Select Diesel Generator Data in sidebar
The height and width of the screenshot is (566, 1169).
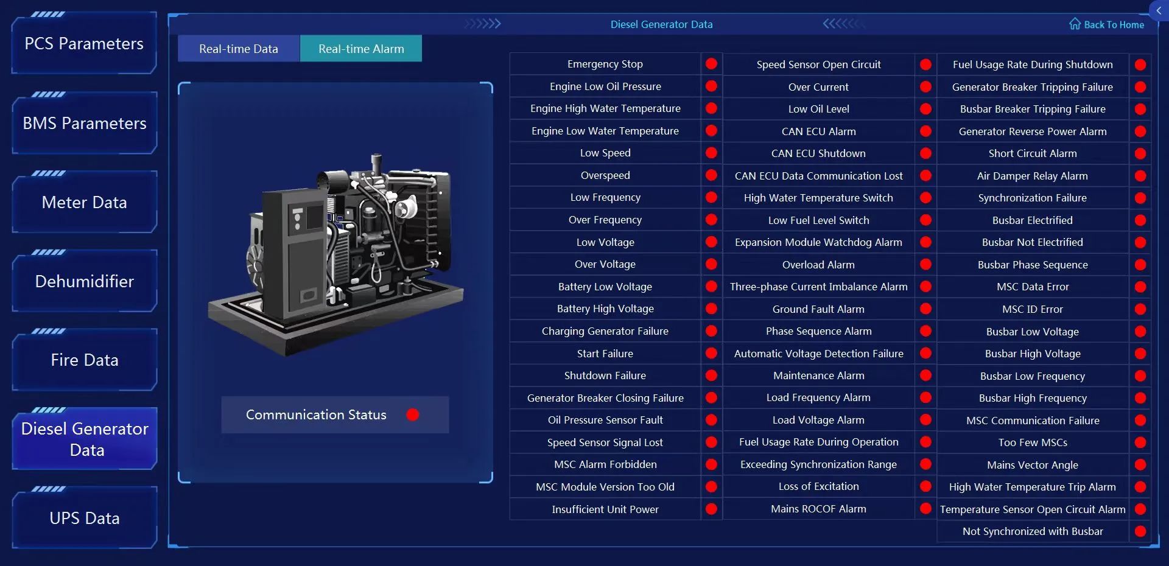[84, 439]
